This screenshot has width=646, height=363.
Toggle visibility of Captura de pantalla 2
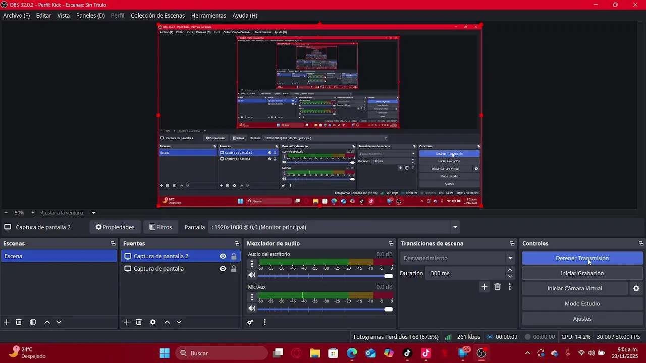223,256
